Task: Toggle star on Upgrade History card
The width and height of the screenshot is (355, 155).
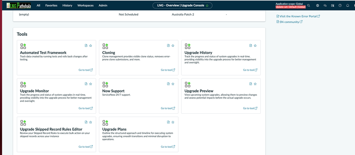Action: pyautogui.click(x=255, y=46)
